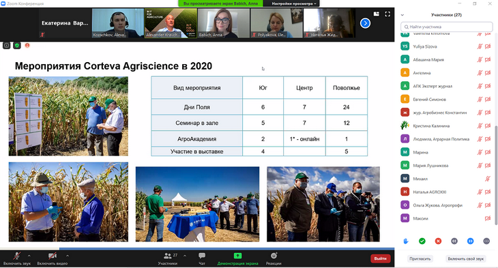Click the go faster double-arrow icon
498x268 pixels.
470,241
